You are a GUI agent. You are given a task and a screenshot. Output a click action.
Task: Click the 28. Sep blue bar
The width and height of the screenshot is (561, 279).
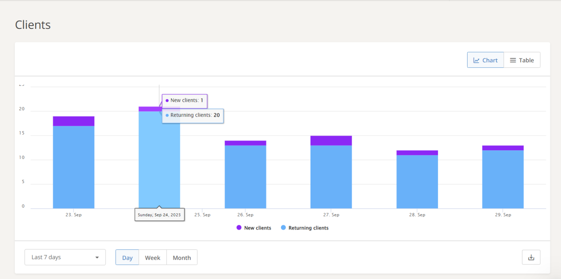417,182
